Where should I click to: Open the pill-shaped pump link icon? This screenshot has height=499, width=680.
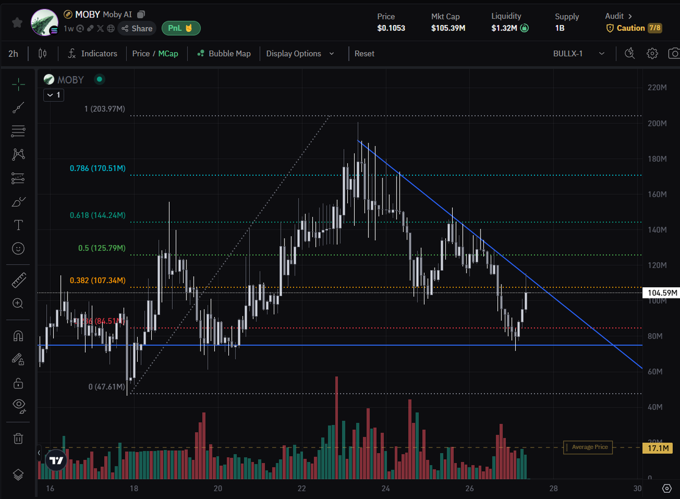90,28
